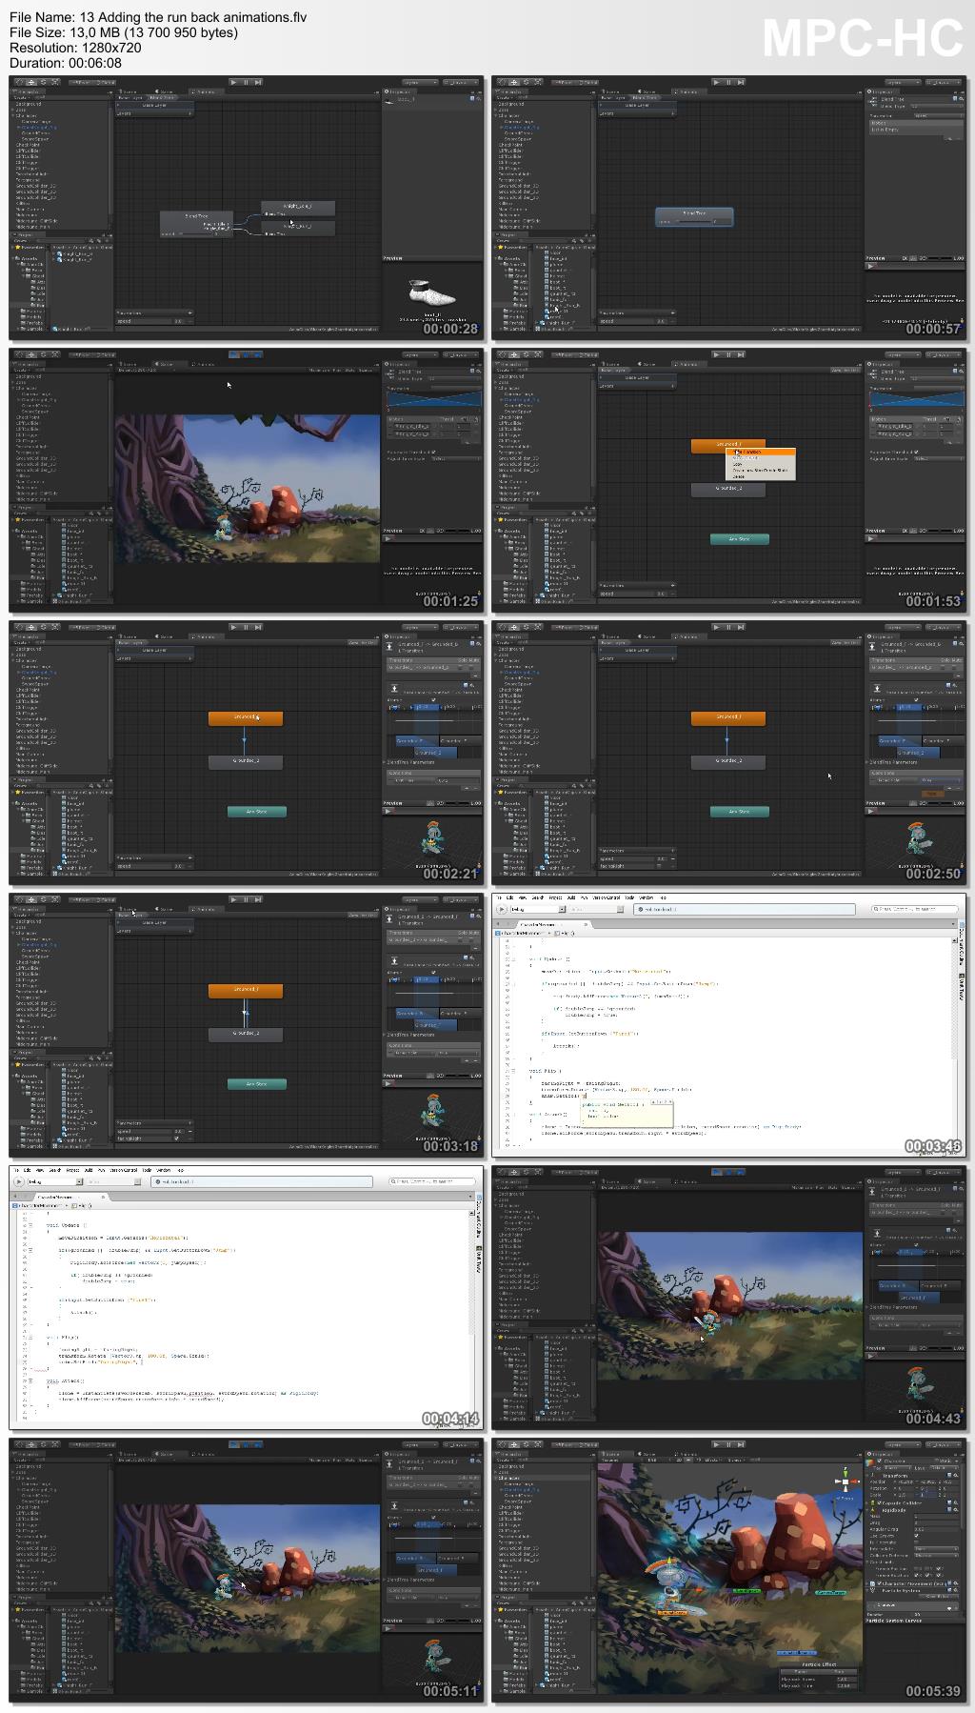Viewport: 975px width, 1713px height.
Task: Select Scale tool in 00:00:28 frame toolbar
Action: click(54, 82)
